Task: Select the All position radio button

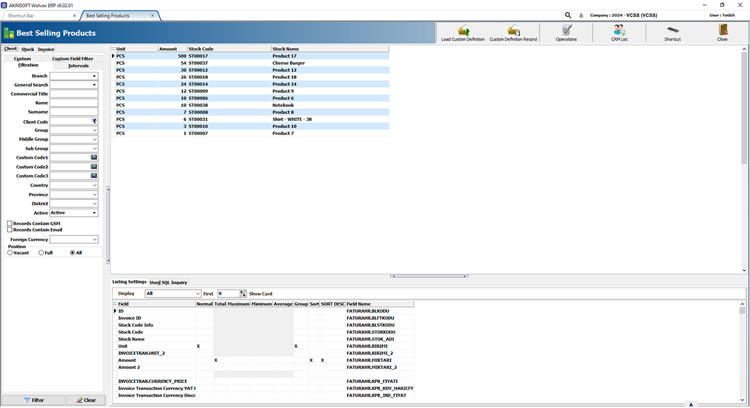Action: click(x=72, y=252)
